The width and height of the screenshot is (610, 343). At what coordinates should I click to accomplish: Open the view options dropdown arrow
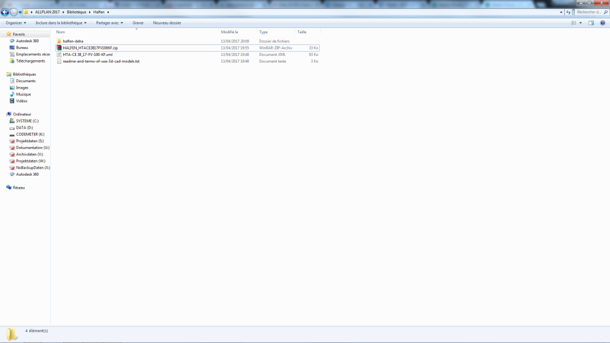580,23
